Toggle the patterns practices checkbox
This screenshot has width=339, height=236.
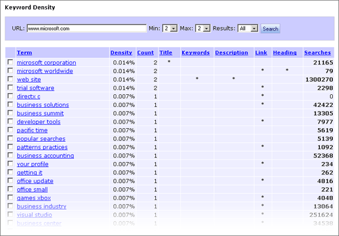pos(10,147)
